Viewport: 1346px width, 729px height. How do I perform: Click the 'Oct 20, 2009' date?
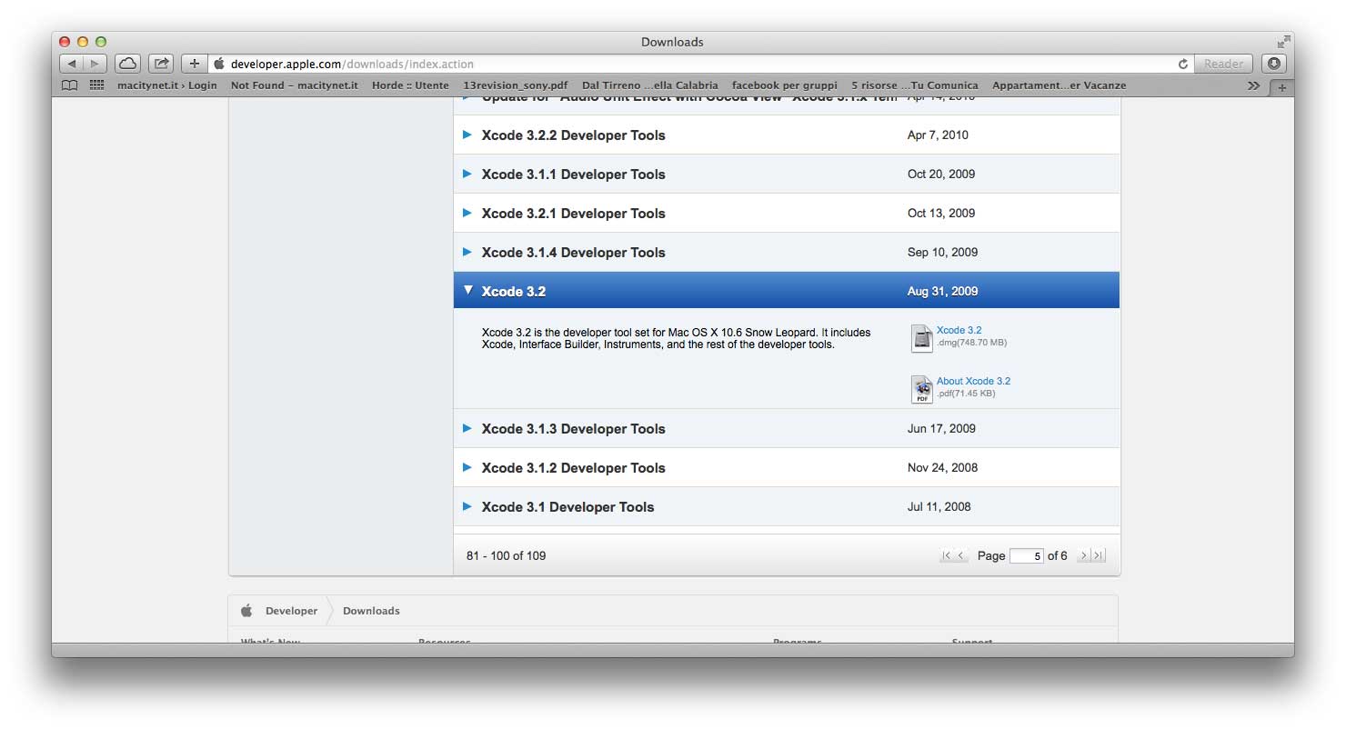941,175
